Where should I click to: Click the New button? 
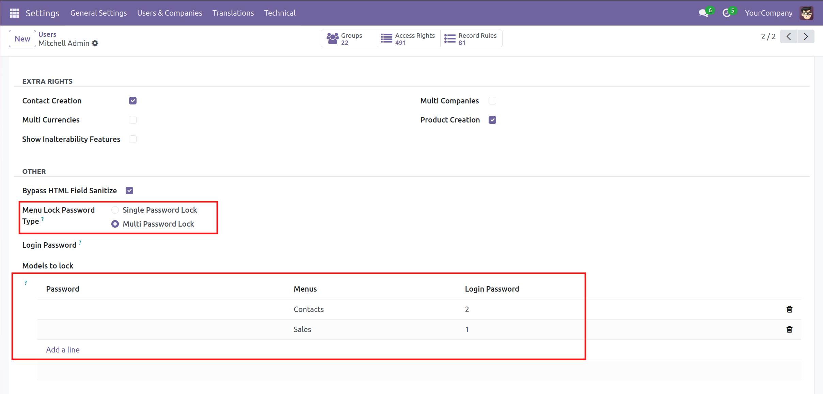coord(22,39)
